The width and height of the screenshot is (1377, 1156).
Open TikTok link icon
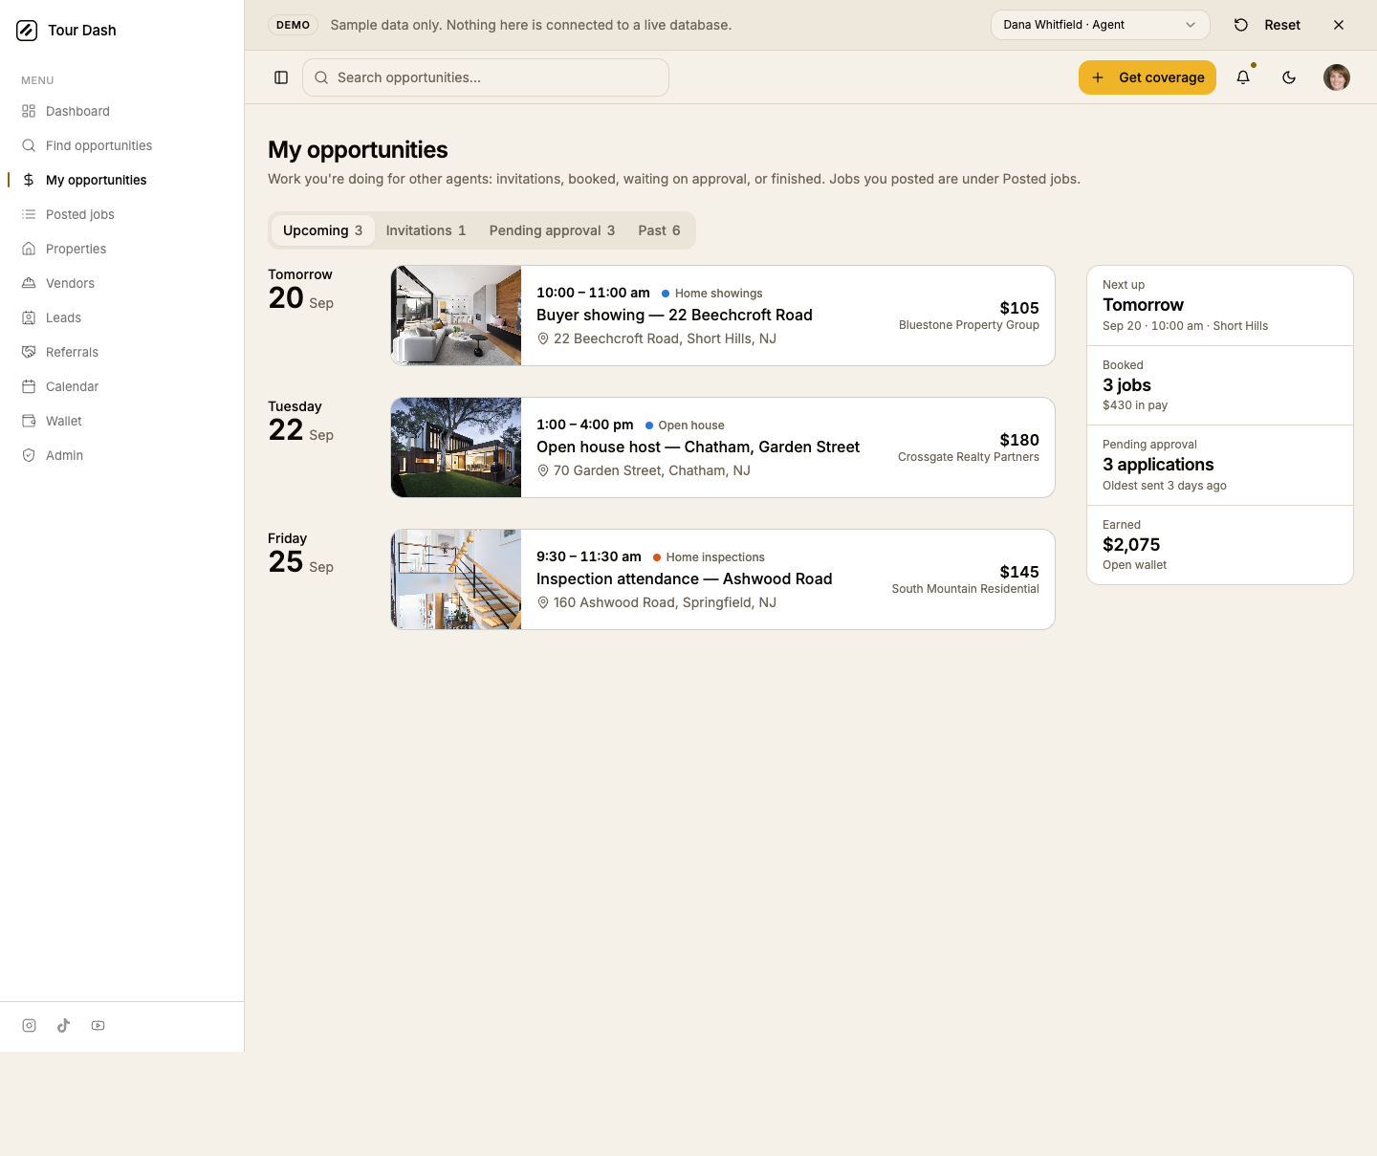tap(64, 1025)
